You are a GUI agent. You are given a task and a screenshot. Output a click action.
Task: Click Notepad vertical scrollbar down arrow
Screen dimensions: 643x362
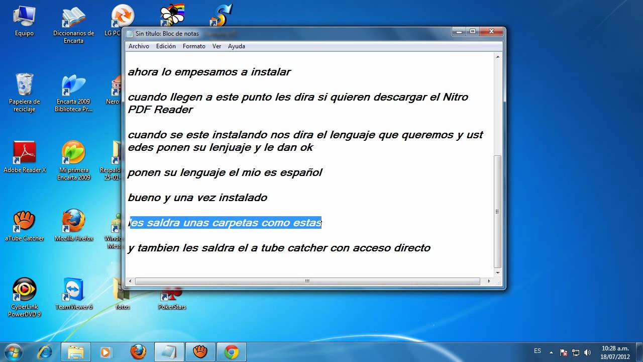click(x=498, y=273)
